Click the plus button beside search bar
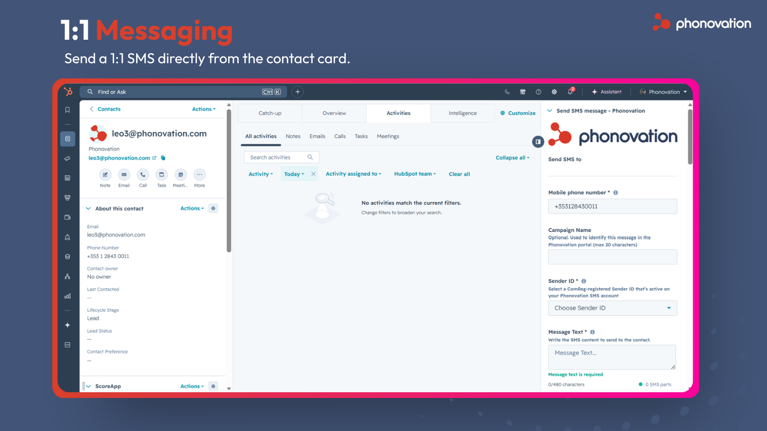 click(x=298, y=92)
